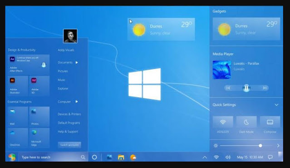Open the Start orb button
Screen dimensions: 290x168
tap(12, 157)
